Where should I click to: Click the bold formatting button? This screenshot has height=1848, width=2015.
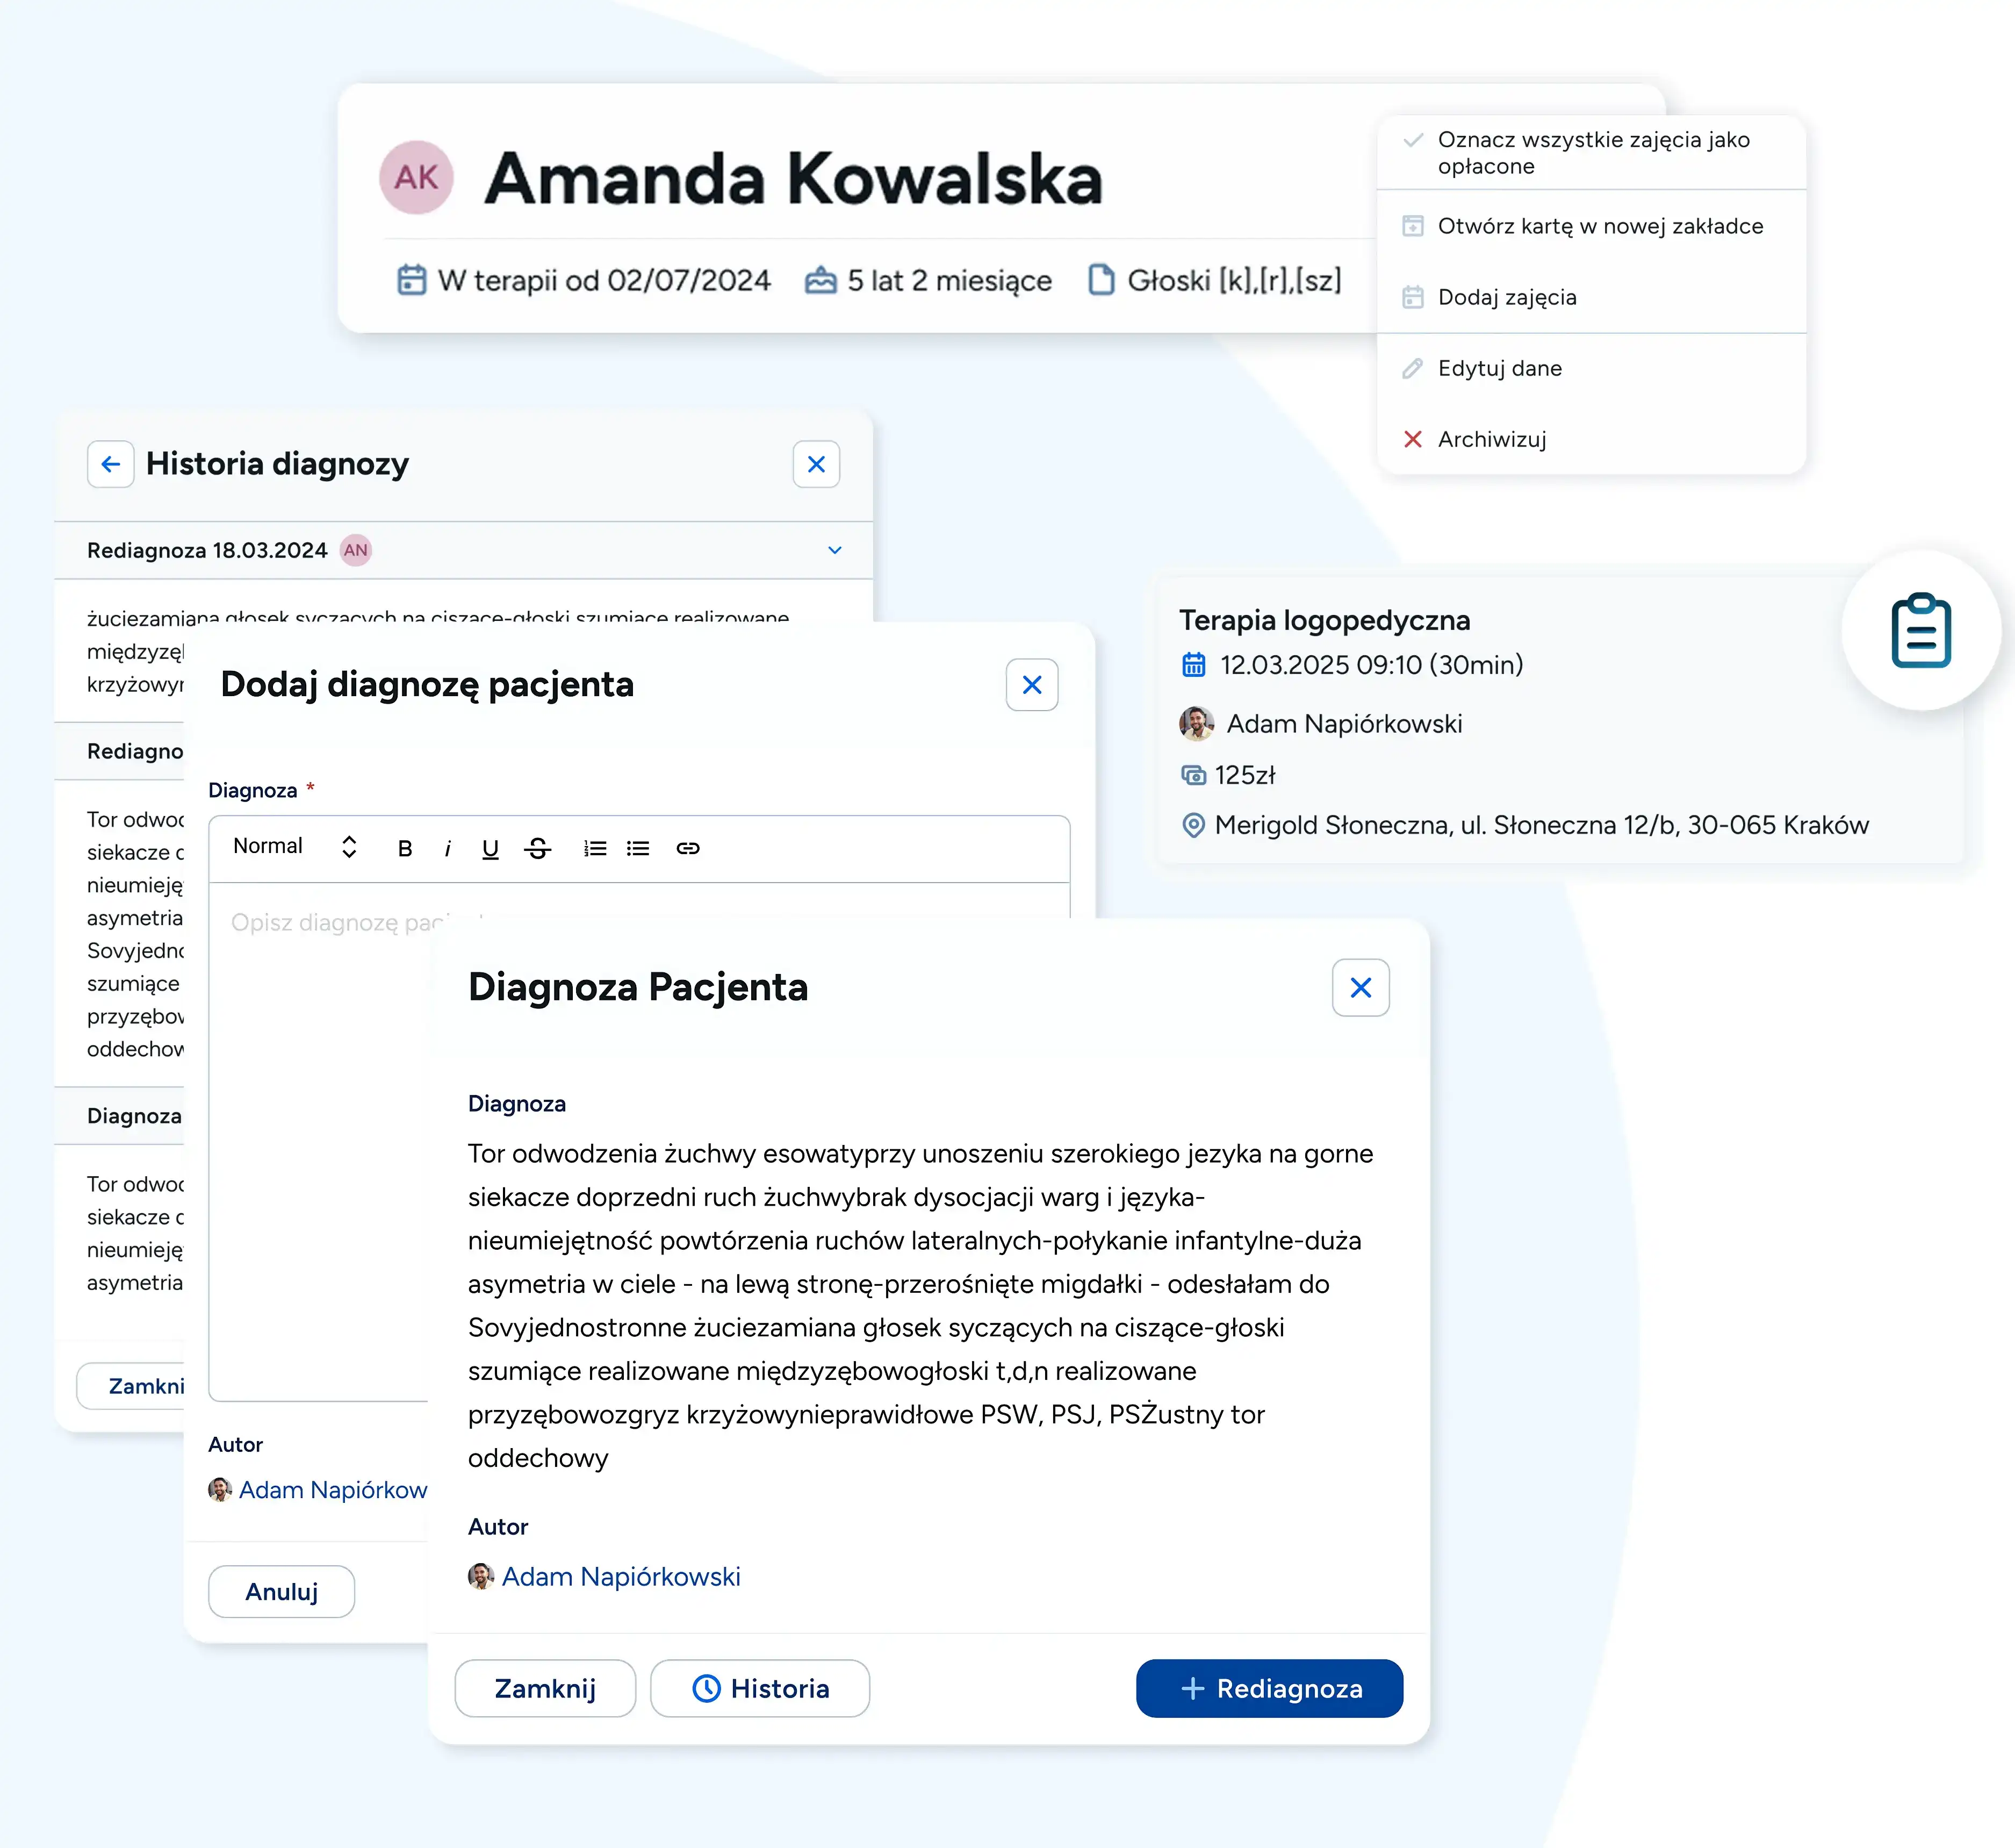coord(405,849)
